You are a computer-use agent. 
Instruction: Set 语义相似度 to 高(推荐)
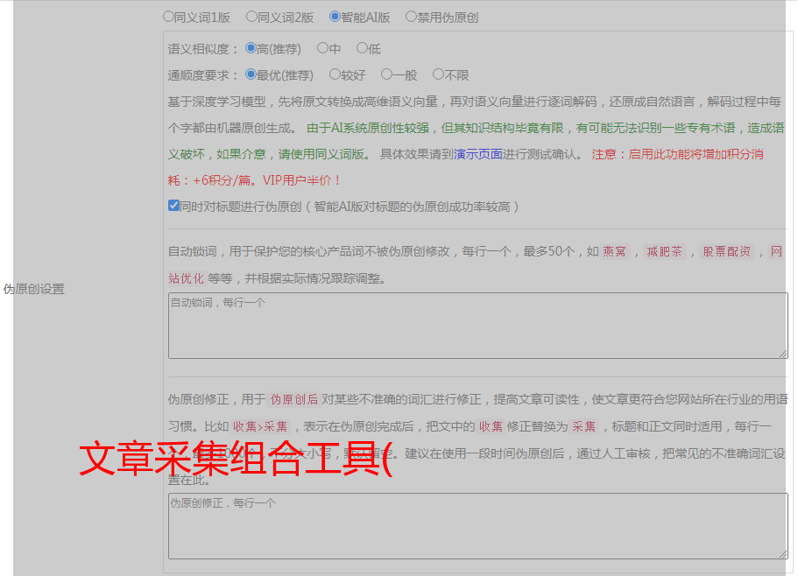tap(251, 48)
